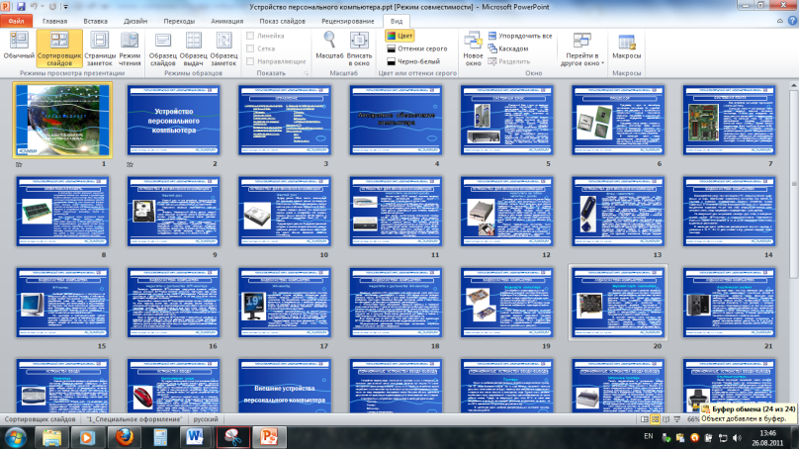Select Black and White (Черно-белый) mode

(x=413, y=61)
